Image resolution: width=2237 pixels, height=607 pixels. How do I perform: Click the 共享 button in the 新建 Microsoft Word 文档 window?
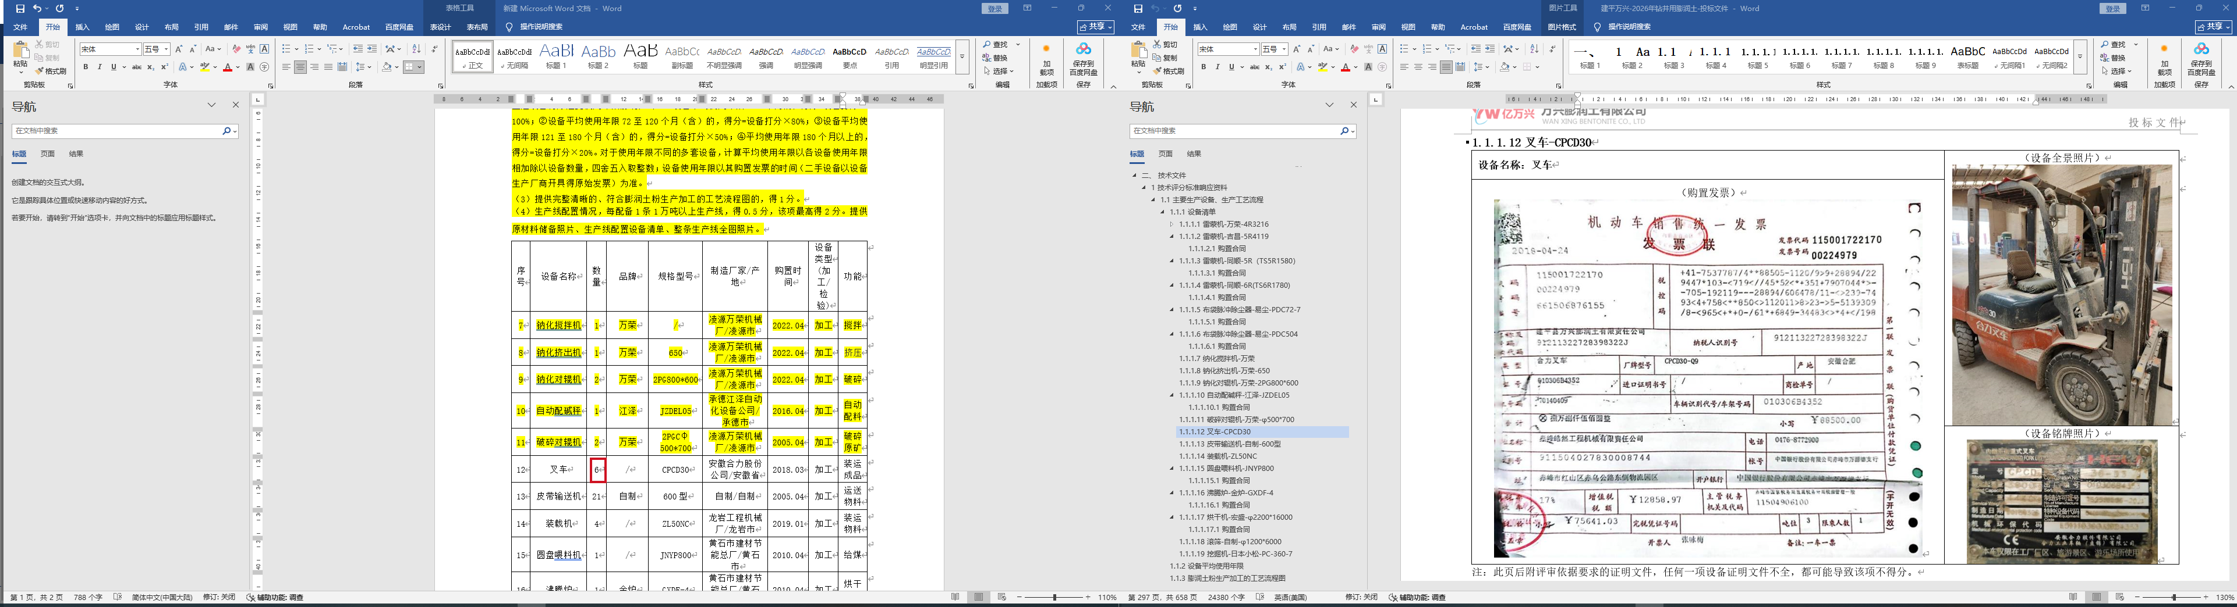click(x=1096, y=28)
